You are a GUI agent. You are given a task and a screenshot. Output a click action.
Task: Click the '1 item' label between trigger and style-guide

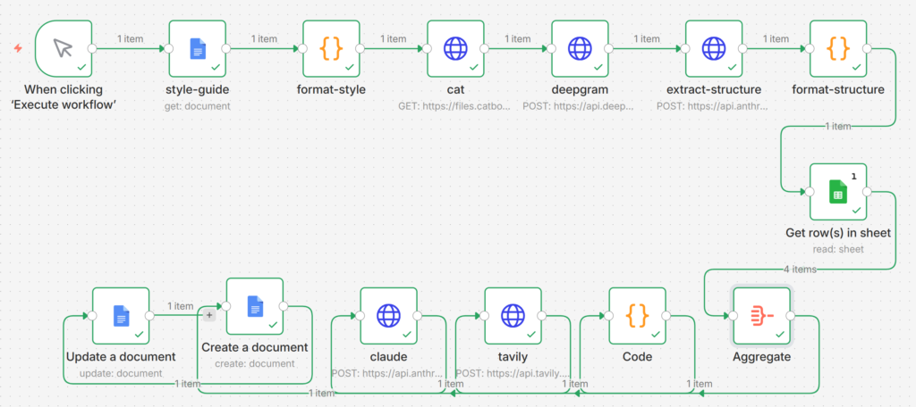click(131, 38)
